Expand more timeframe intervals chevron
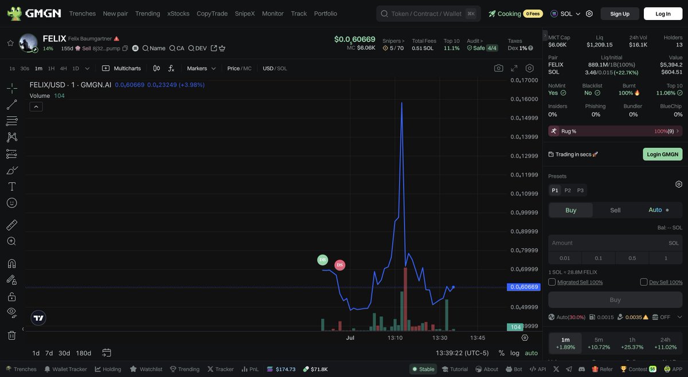Image resolution: width=688 pixels, height=377 pixels. (x=87, y=68)
